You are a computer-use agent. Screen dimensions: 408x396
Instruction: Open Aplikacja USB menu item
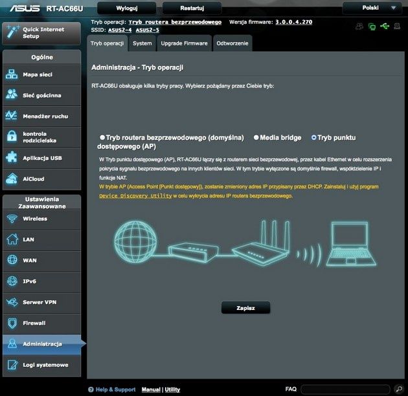pos(41,158)
